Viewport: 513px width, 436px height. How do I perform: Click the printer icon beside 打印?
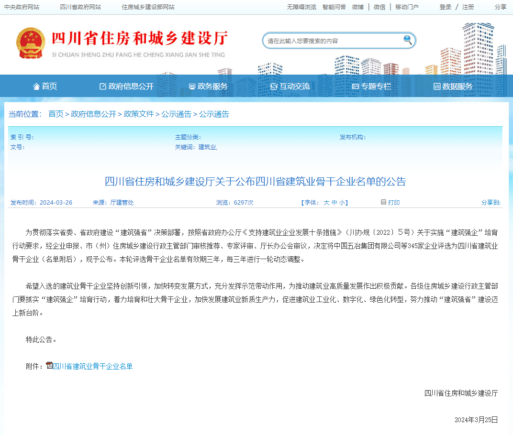tap(383, 202)
